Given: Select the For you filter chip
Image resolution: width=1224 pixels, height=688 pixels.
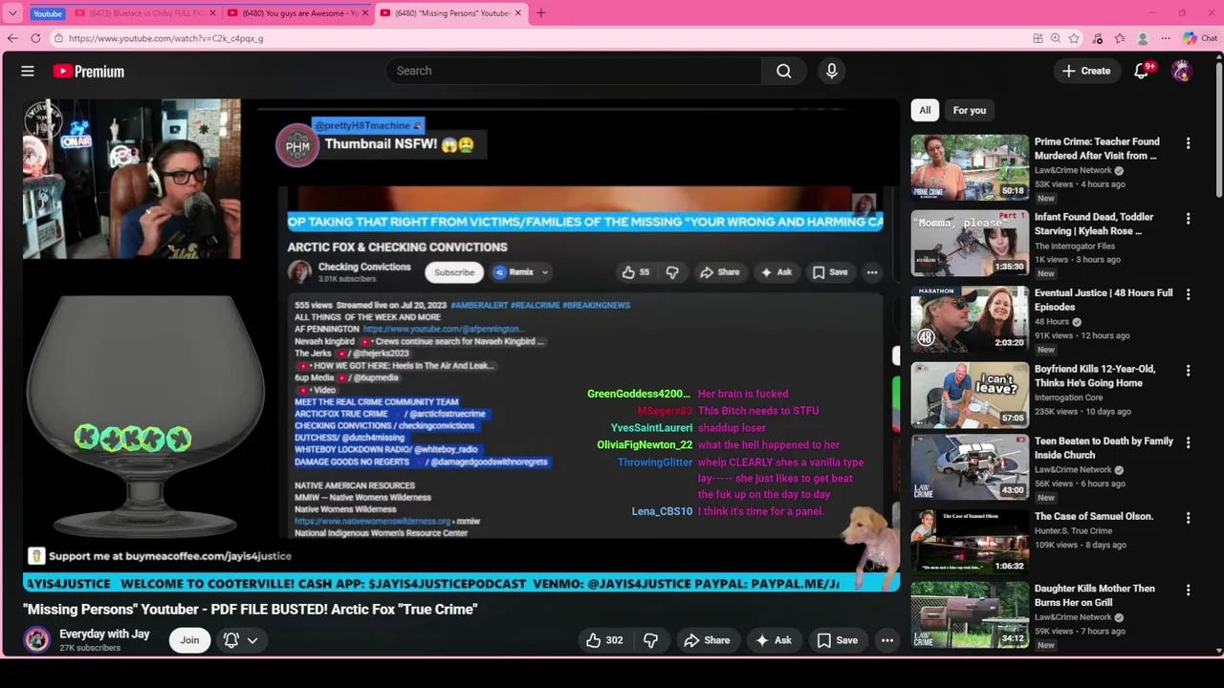Looking at the screenshot, I should pos(969,110).
